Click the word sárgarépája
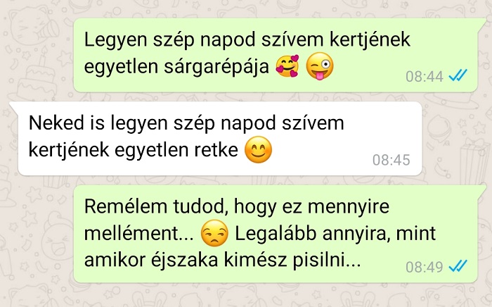The image size is (492, 307). point(216,68)
